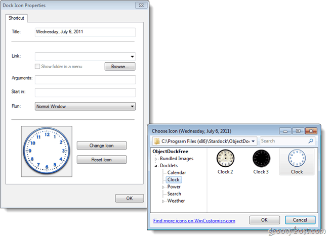Expand the Weather tree node
The image size is (329, 238).
(x=163, y=201)
